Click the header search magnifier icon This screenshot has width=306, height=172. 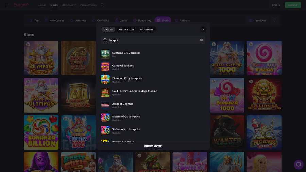[102, 5]
